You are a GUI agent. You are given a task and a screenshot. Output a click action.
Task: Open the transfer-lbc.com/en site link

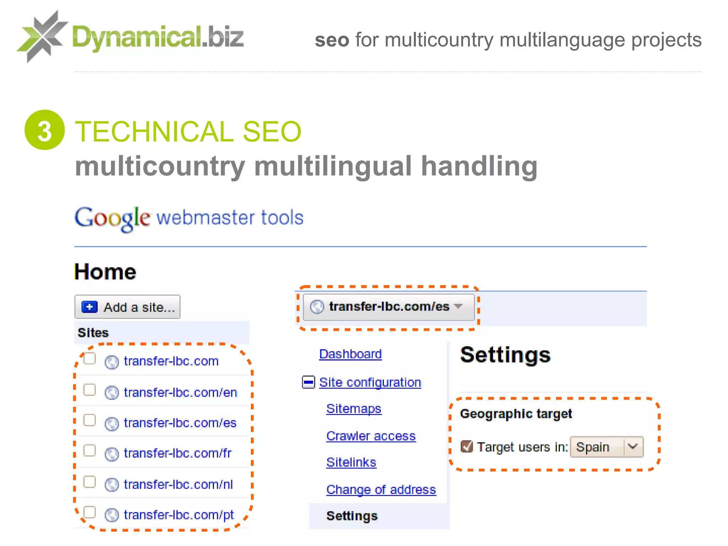tap(181, 392)
